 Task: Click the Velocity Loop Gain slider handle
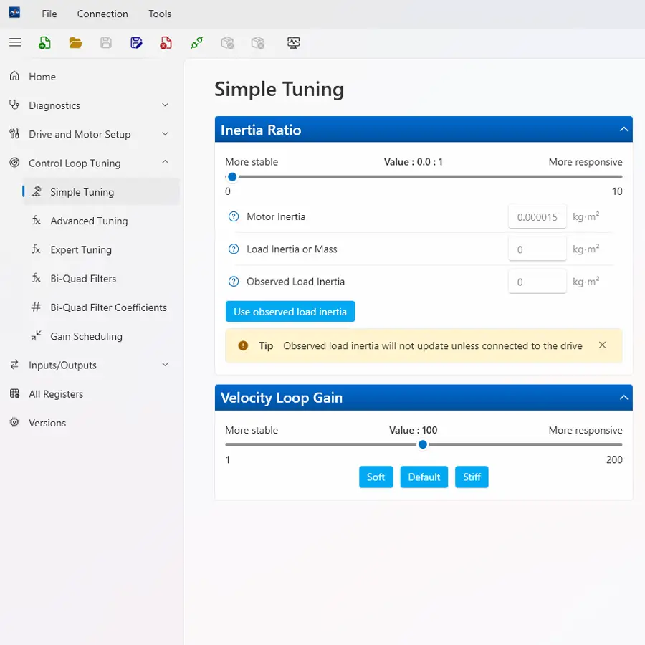point(423,445)
